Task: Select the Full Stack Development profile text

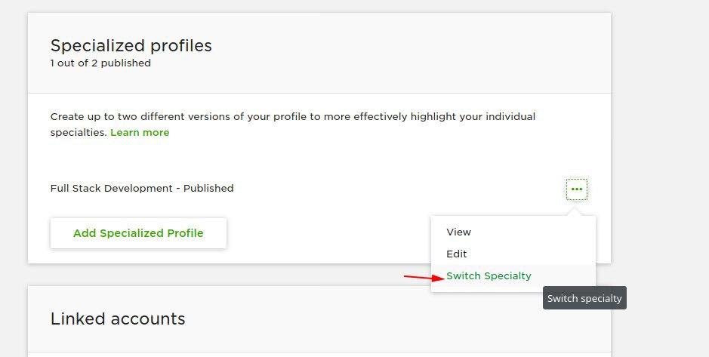Action: [112, 188]
